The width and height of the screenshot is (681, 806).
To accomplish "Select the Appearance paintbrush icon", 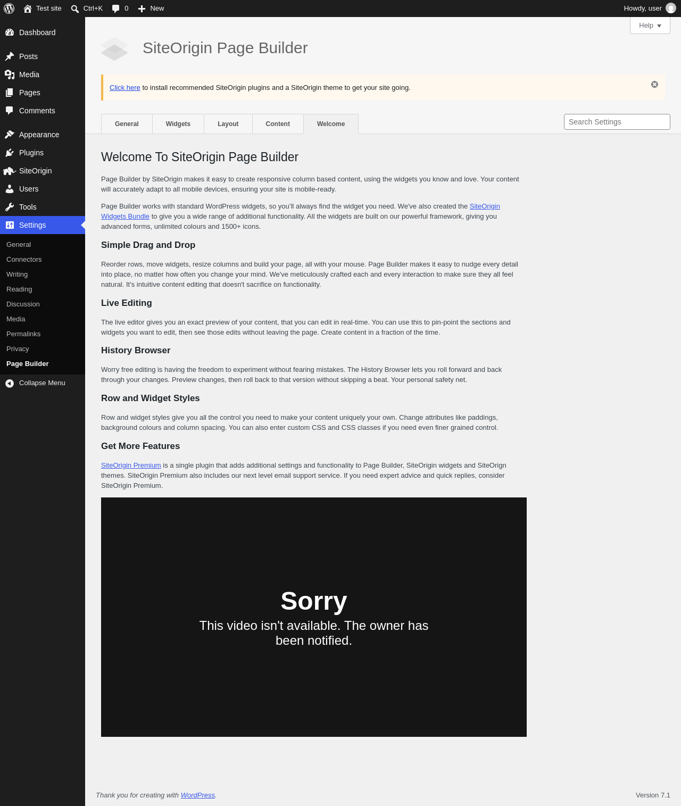I will [10, 135].
